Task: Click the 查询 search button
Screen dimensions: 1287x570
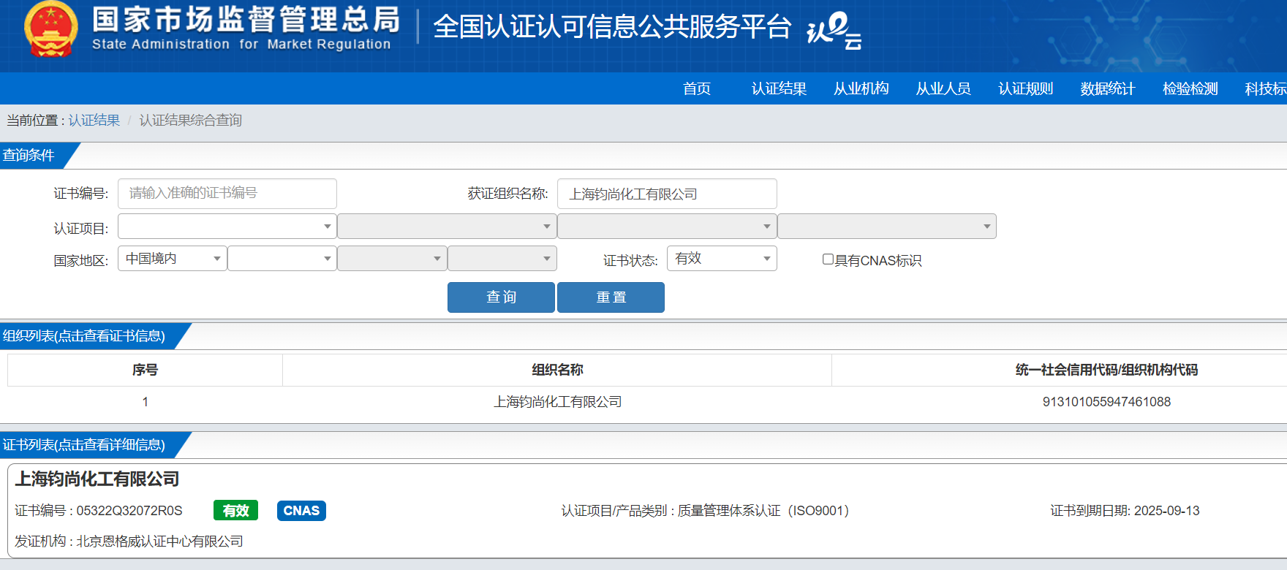Action: coord(501,297)
